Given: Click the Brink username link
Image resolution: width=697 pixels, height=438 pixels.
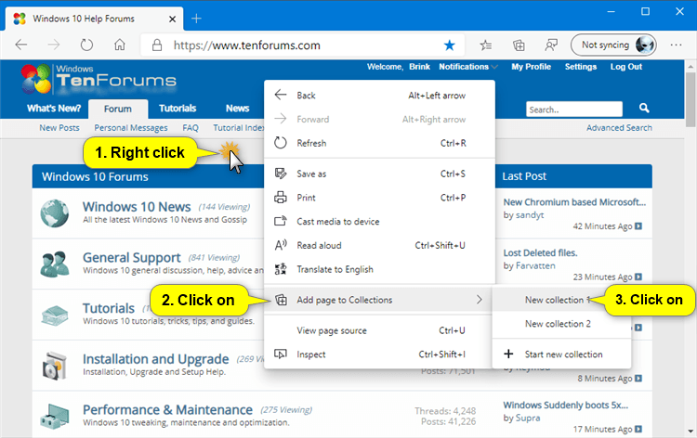Looking at the screenshot, I should tap(419, 67).
